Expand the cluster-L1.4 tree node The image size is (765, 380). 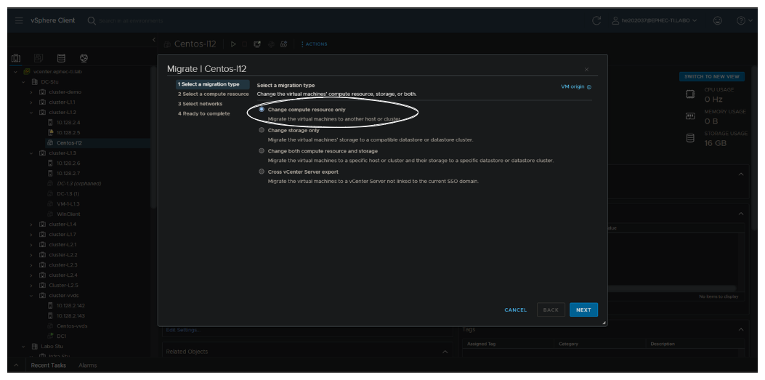click(x=31, y=225)
